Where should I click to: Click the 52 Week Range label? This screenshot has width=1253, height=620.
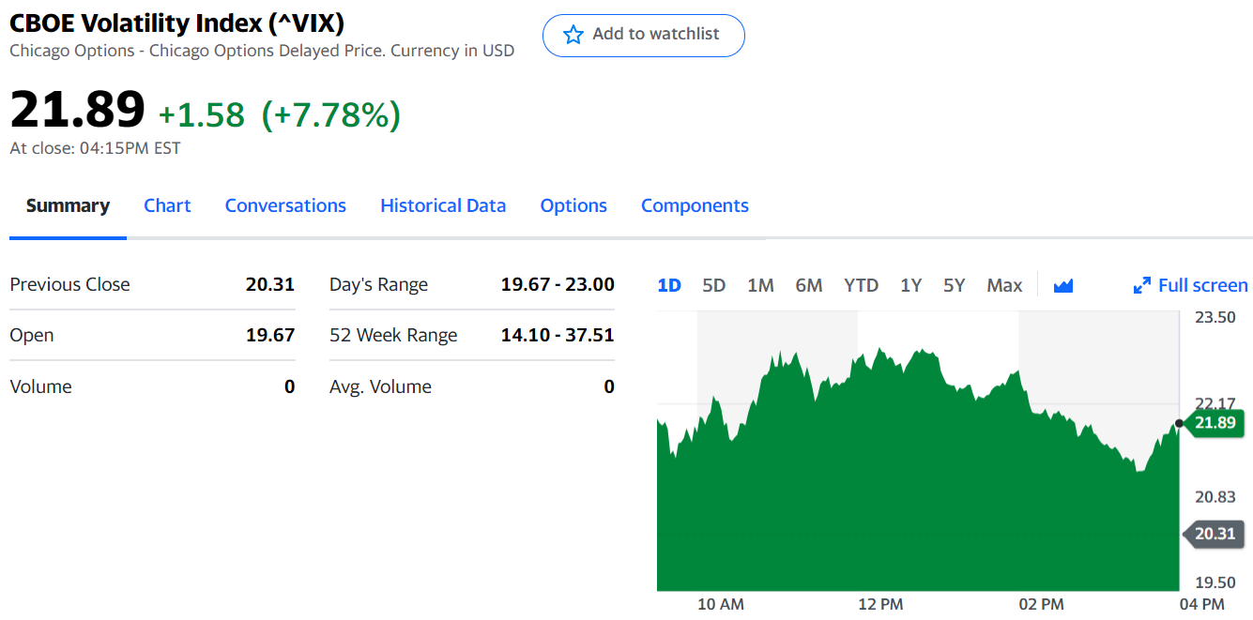tap(393, 335)
